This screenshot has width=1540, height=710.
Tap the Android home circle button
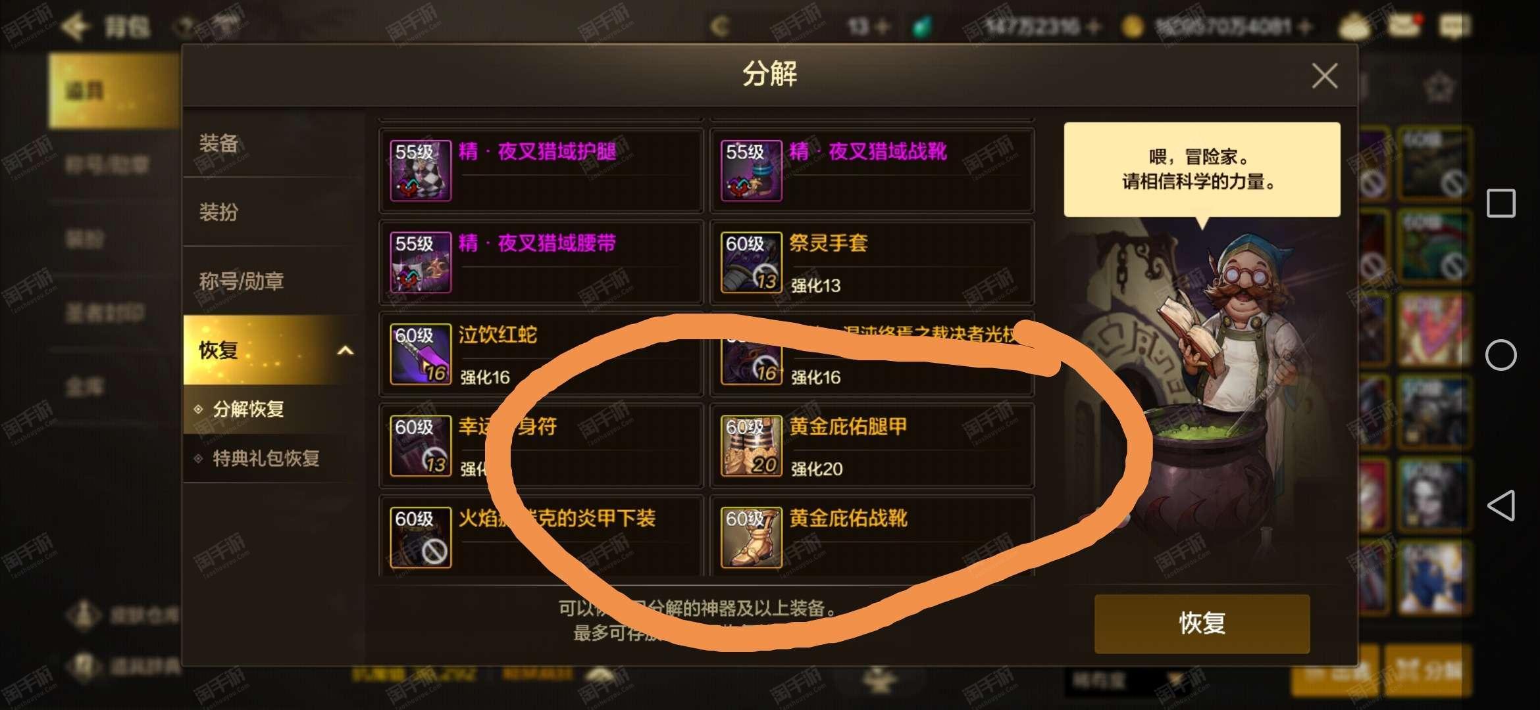[1501, 355]
